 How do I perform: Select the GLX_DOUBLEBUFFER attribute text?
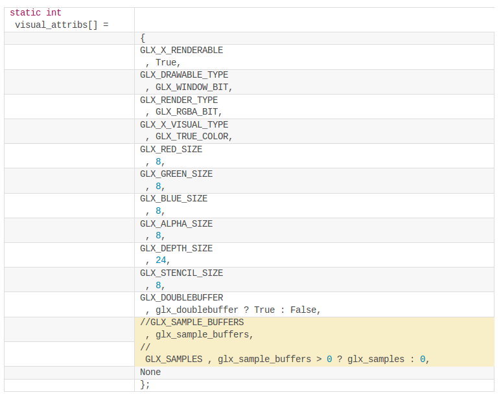click(x=181, y=297)
